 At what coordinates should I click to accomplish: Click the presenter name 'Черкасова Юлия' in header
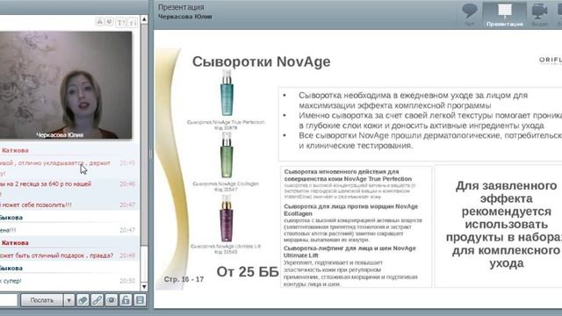point(185,17)
